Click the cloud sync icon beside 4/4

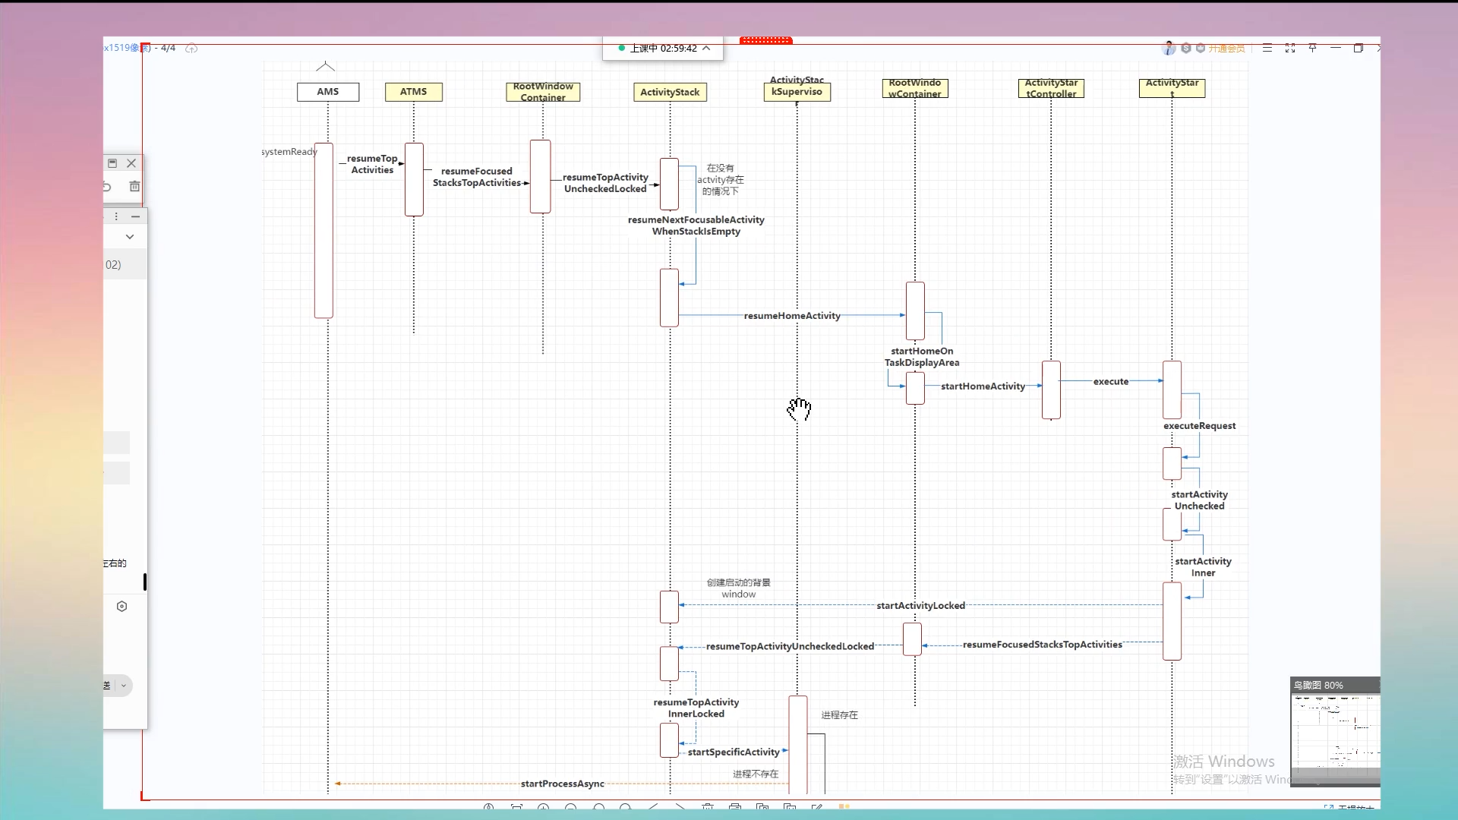191,48
